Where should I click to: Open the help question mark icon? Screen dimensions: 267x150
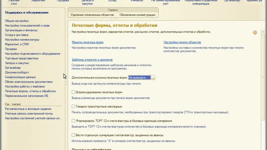[x=255, y=32]
